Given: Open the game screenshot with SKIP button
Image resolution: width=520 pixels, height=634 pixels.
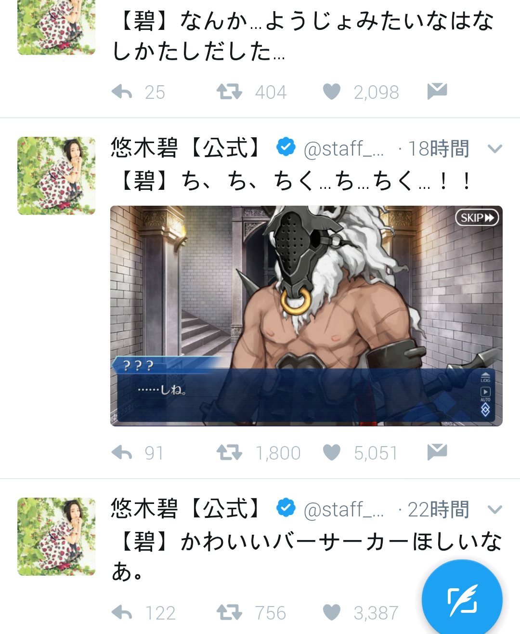Looking at the screenshot, I should coord(306,316).
